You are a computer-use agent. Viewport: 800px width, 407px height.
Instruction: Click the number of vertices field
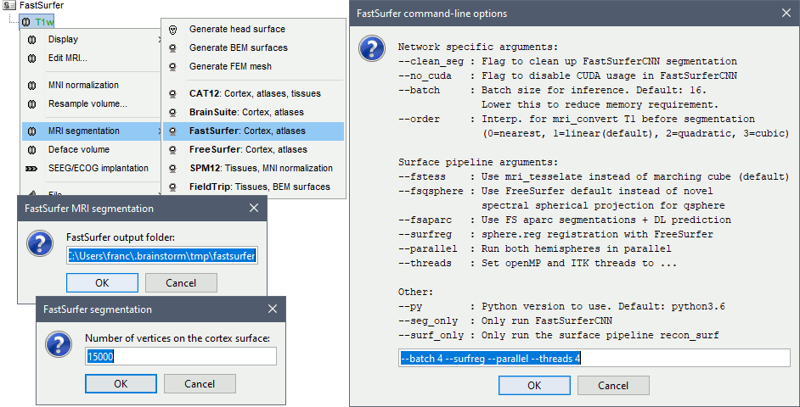pyautogui.click(x=180, y=357)
